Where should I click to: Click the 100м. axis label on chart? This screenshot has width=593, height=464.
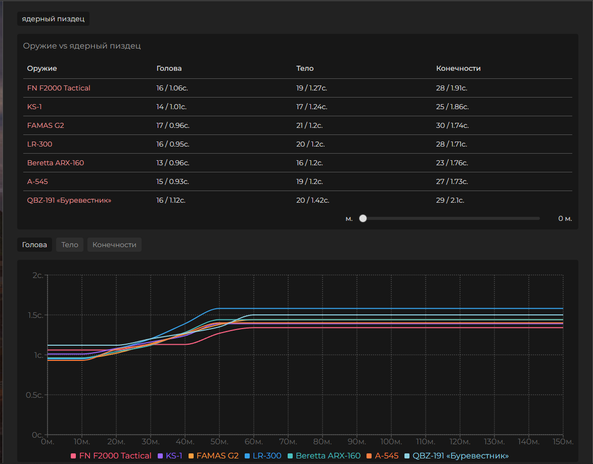[391, 442]
